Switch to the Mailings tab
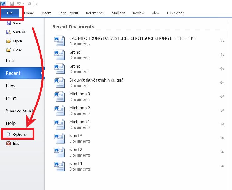 tap(118, 13)
